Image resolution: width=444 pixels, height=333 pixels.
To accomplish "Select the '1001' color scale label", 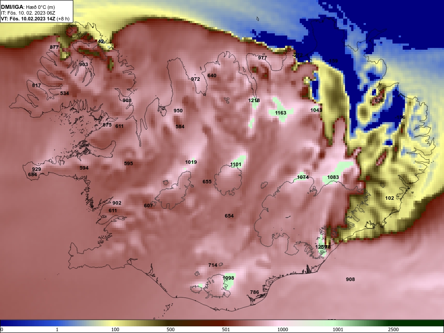I will (x=338, y=329).
